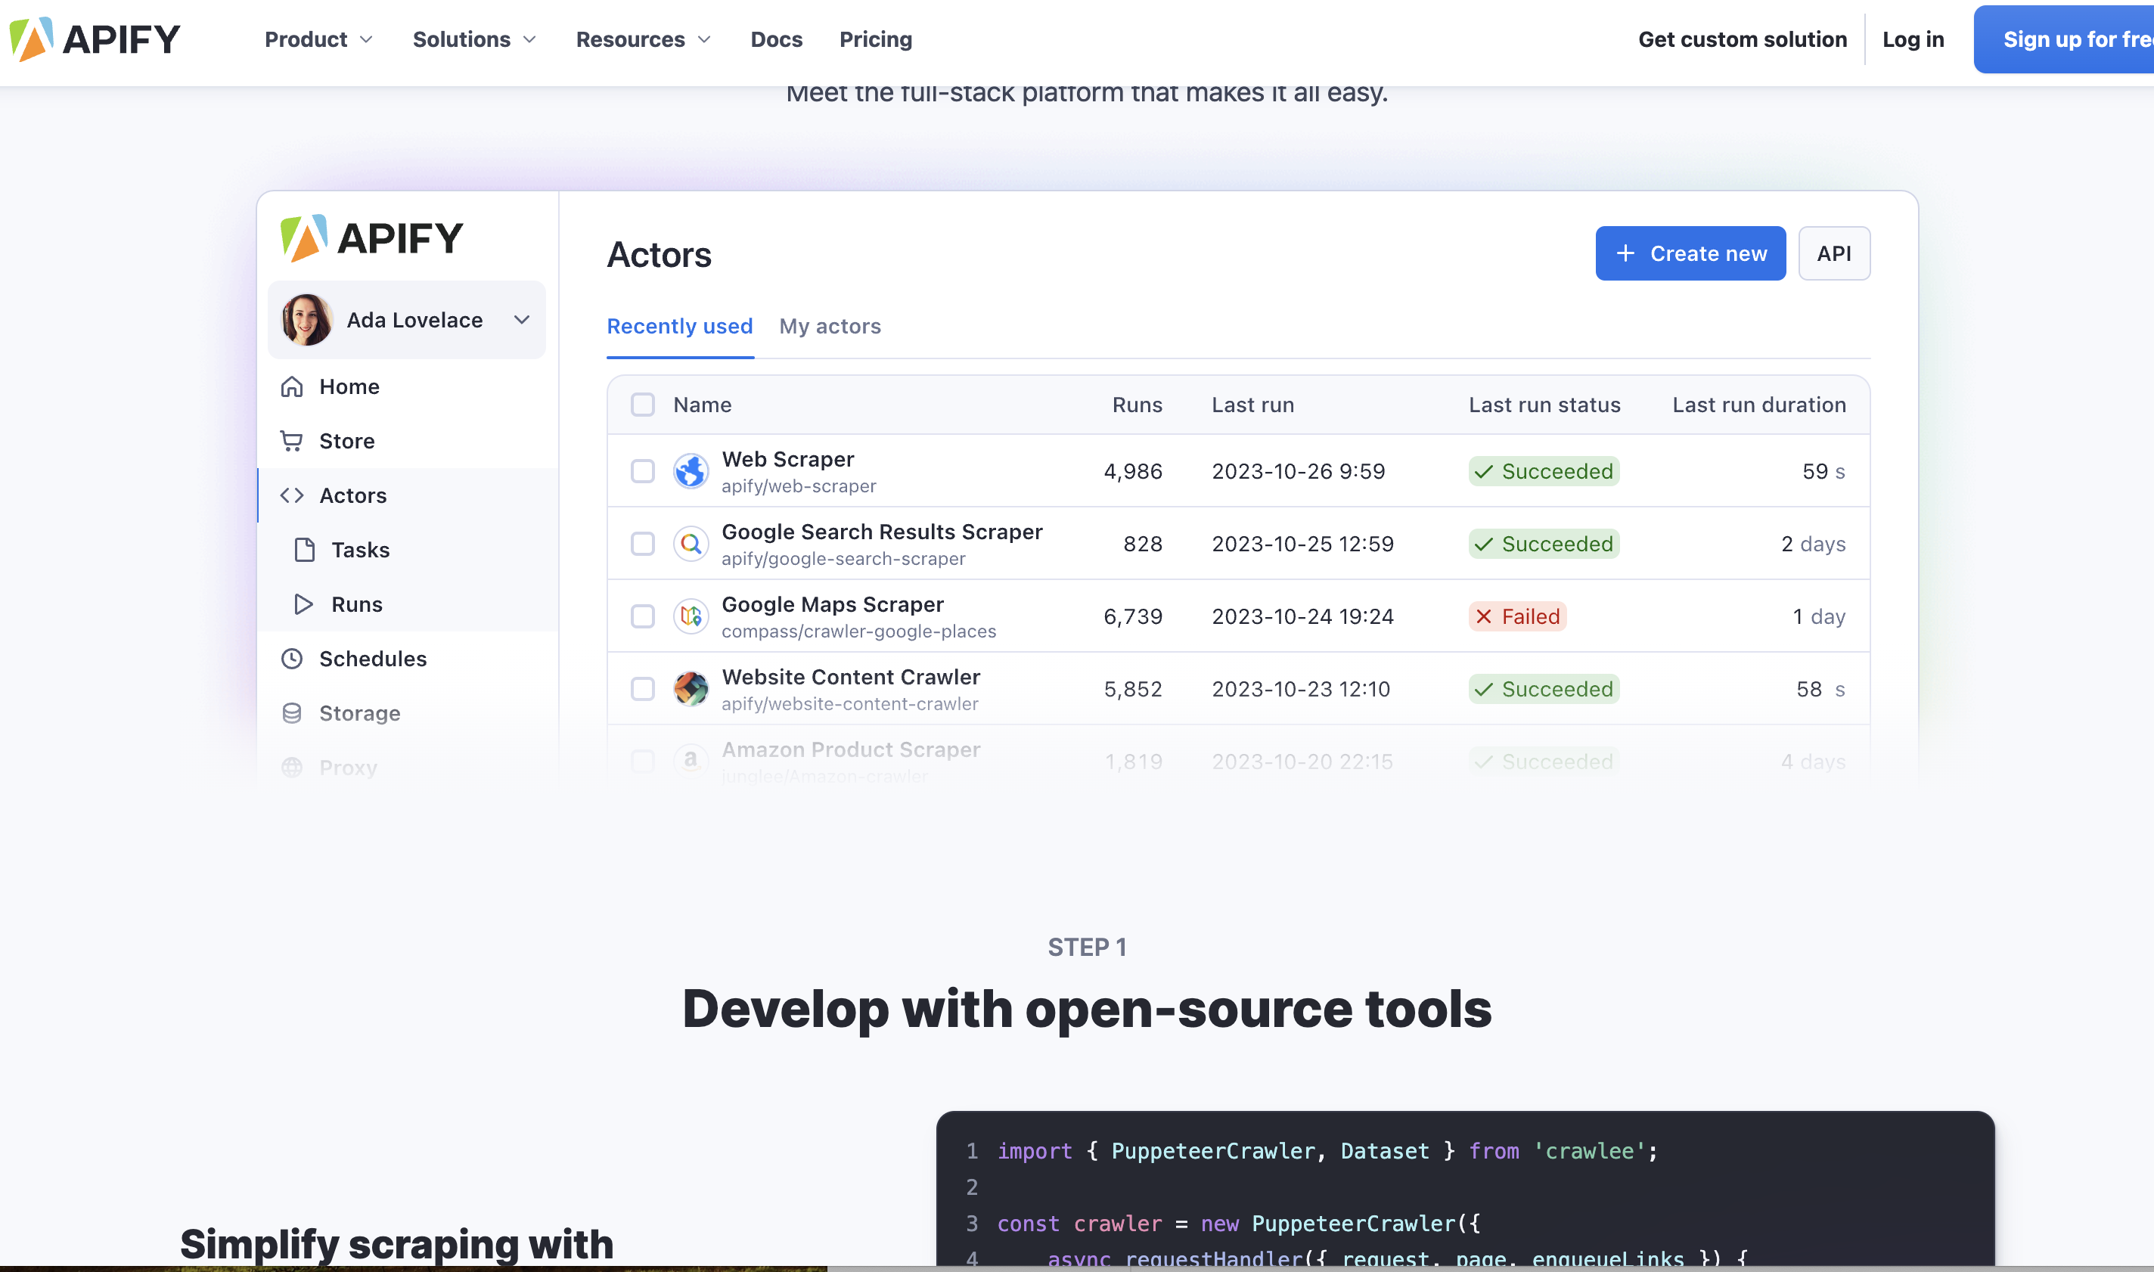The image size is (2154, 1272).
Task: Open the Tasks section
Action: [361, 550]
